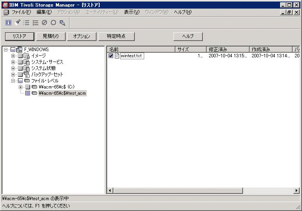
Task: Click the システム・サービス folder icon
Action: [27, 62]
